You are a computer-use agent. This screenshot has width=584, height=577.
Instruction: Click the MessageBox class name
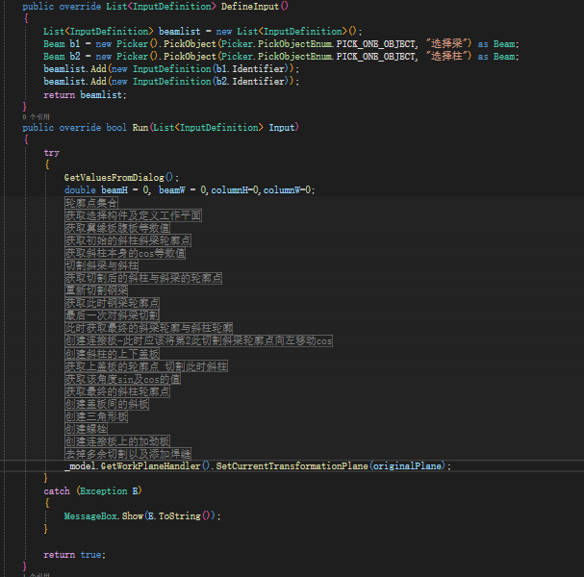coord(90,516)
